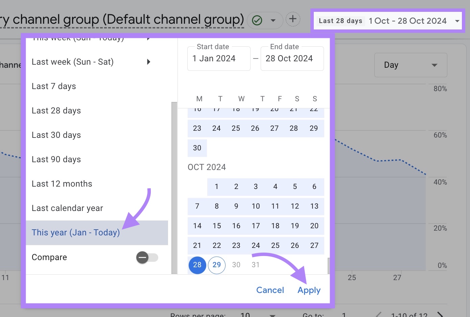Select the Last 7 days preset
470x317 pixels.
pos(54,86)
